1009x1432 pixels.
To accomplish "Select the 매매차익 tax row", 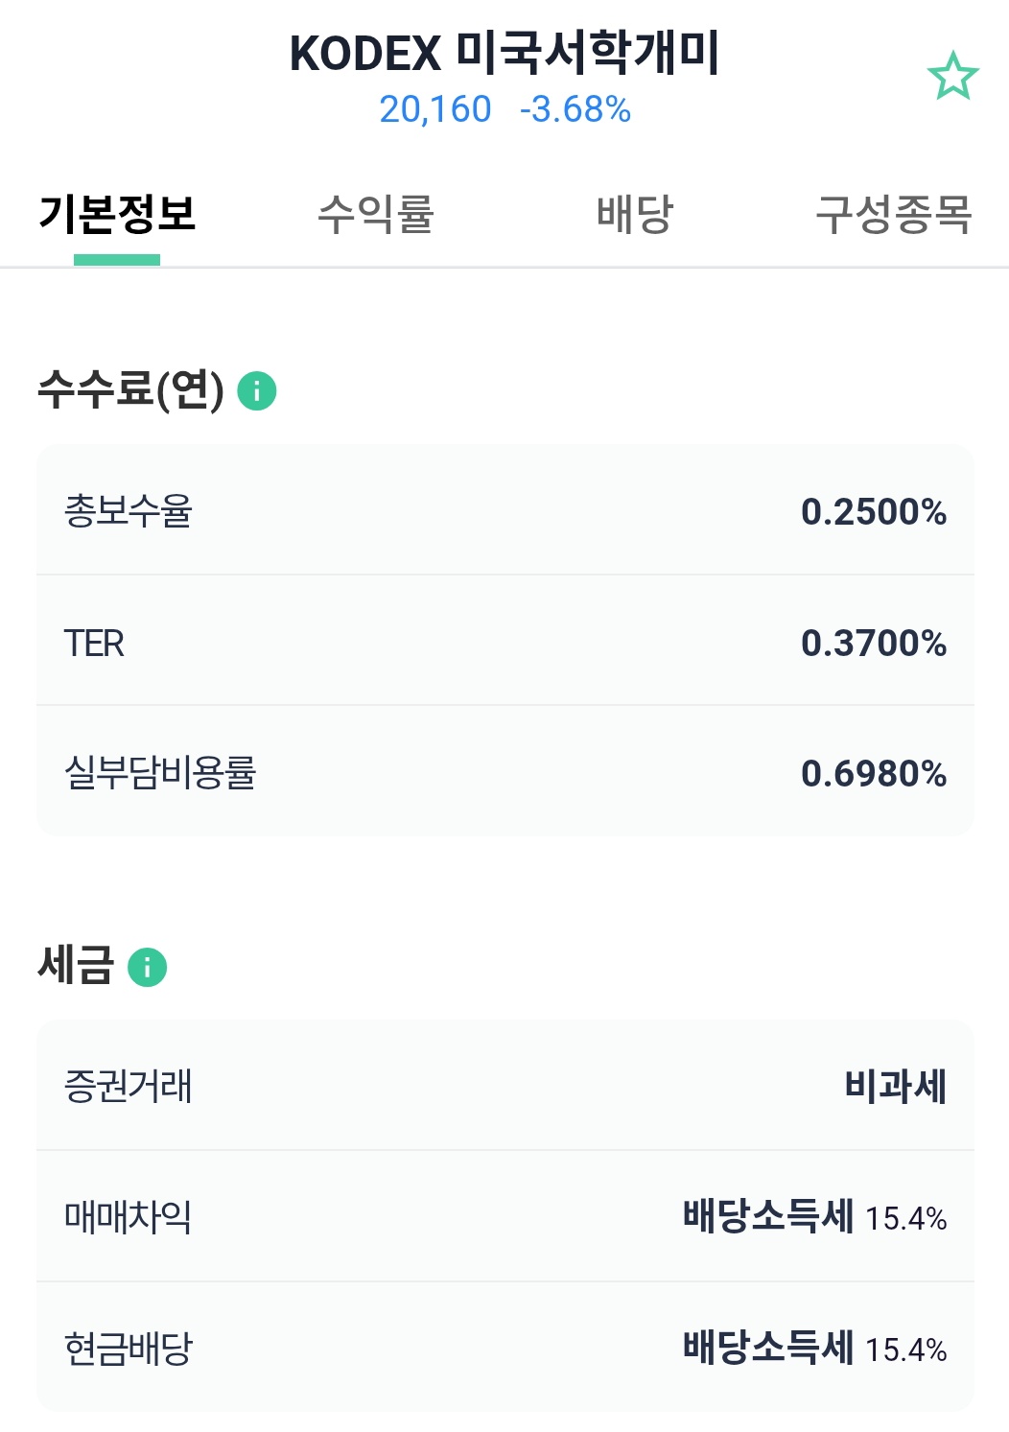I will [x=505, y=1216].
